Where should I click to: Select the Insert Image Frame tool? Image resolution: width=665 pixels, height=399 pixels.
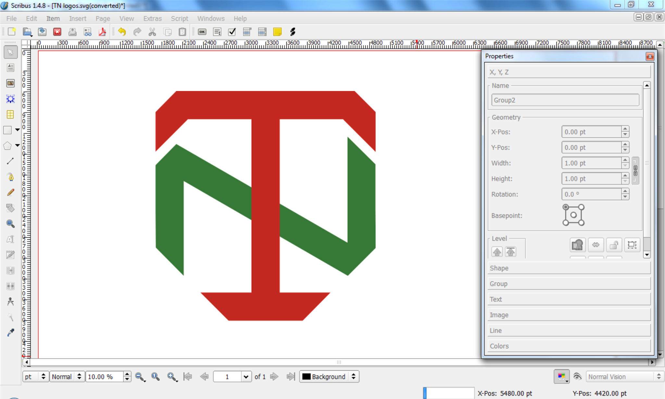click(x=11, y=83)
